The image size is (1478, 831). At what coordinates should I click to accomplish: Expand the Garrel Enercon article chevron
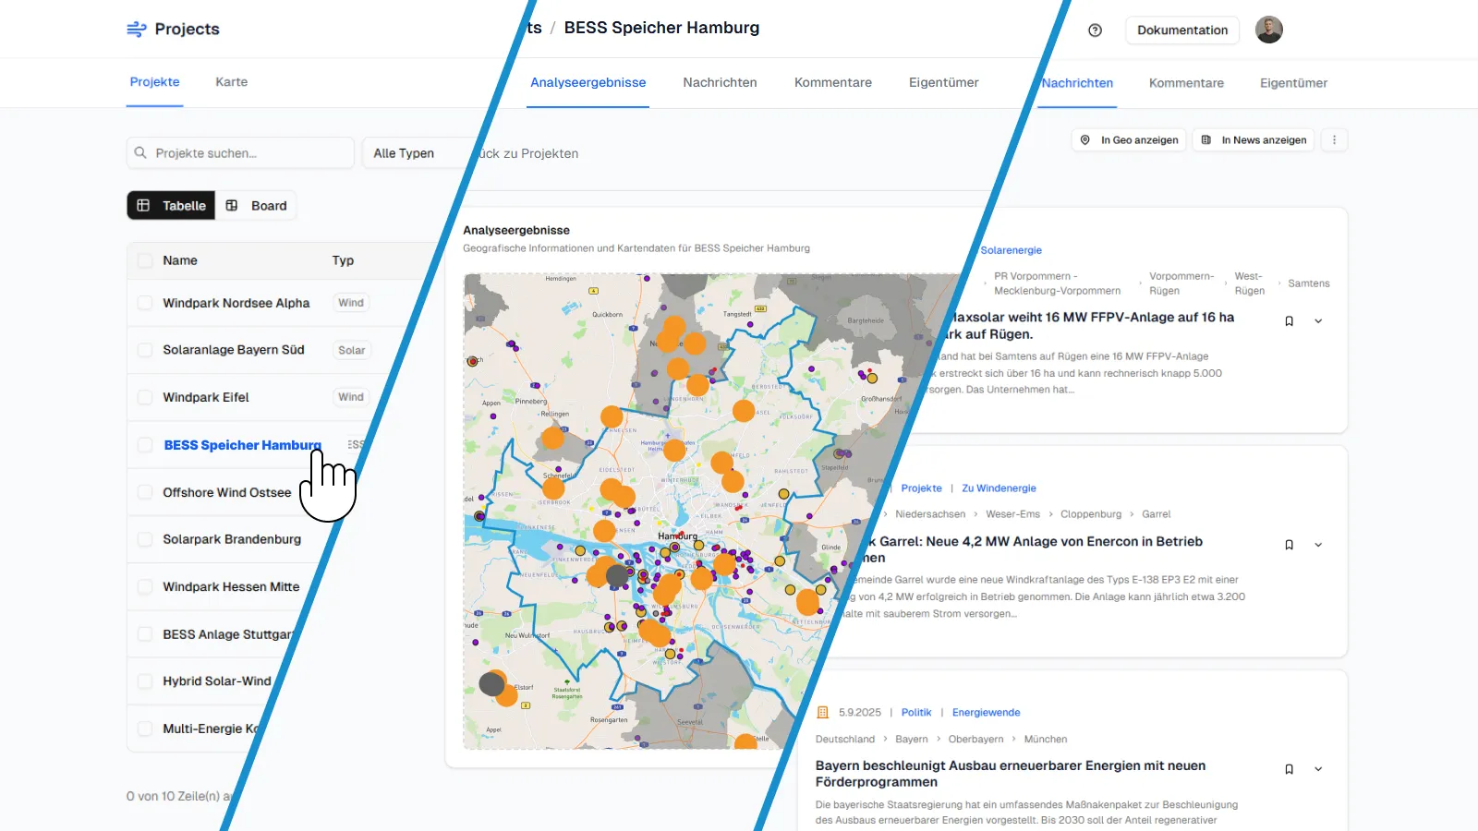1318,546
